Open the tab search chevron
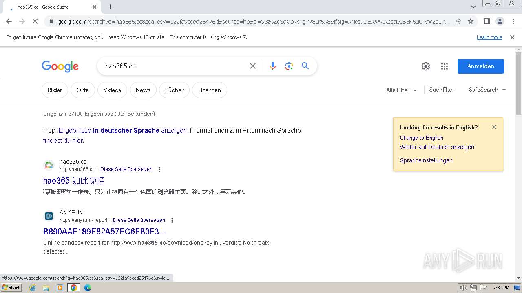The height and width of the screenshot is (293, 522). click(473, 7)
